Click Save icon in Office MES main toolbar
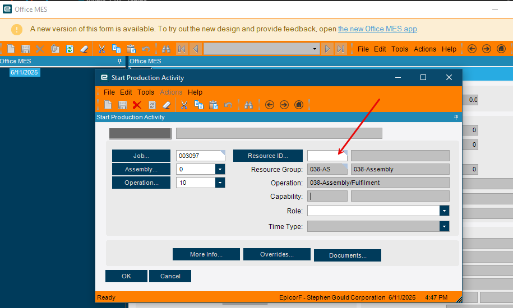 [26, 49]
